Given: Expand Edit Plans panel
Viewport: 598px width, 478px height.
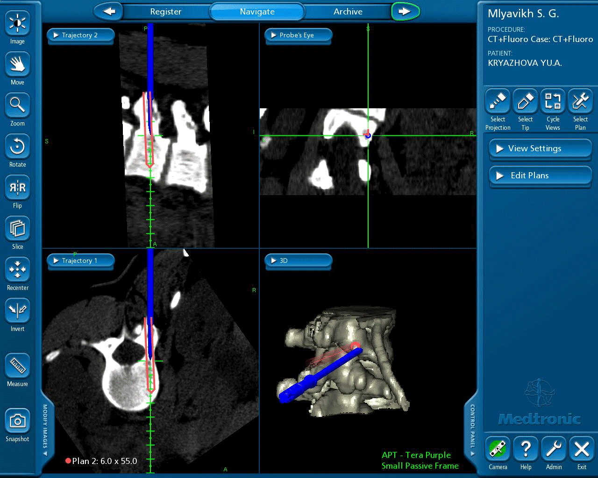Looking at the screenshot, I should (541, 176).
